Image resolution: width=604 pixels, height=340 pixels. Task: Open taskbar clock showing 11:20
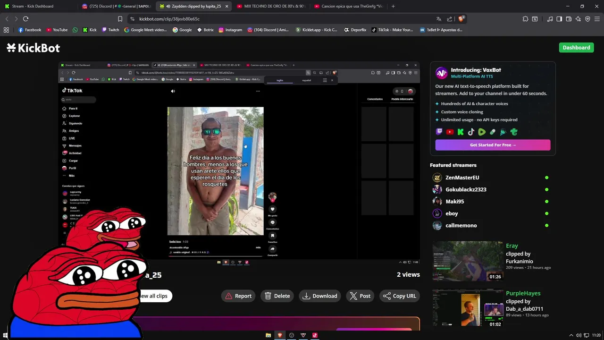[x=596, y=335]
